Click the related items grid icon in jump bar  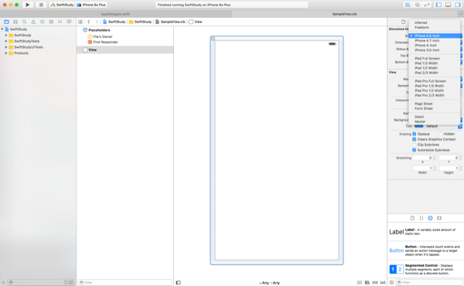click(80, 22)
